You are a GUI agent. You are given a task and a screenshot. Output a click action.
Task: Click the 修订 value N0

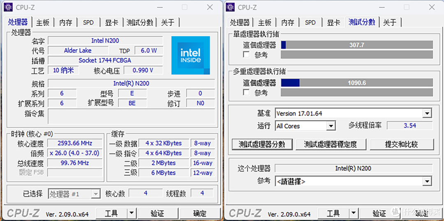pos(201,103)
